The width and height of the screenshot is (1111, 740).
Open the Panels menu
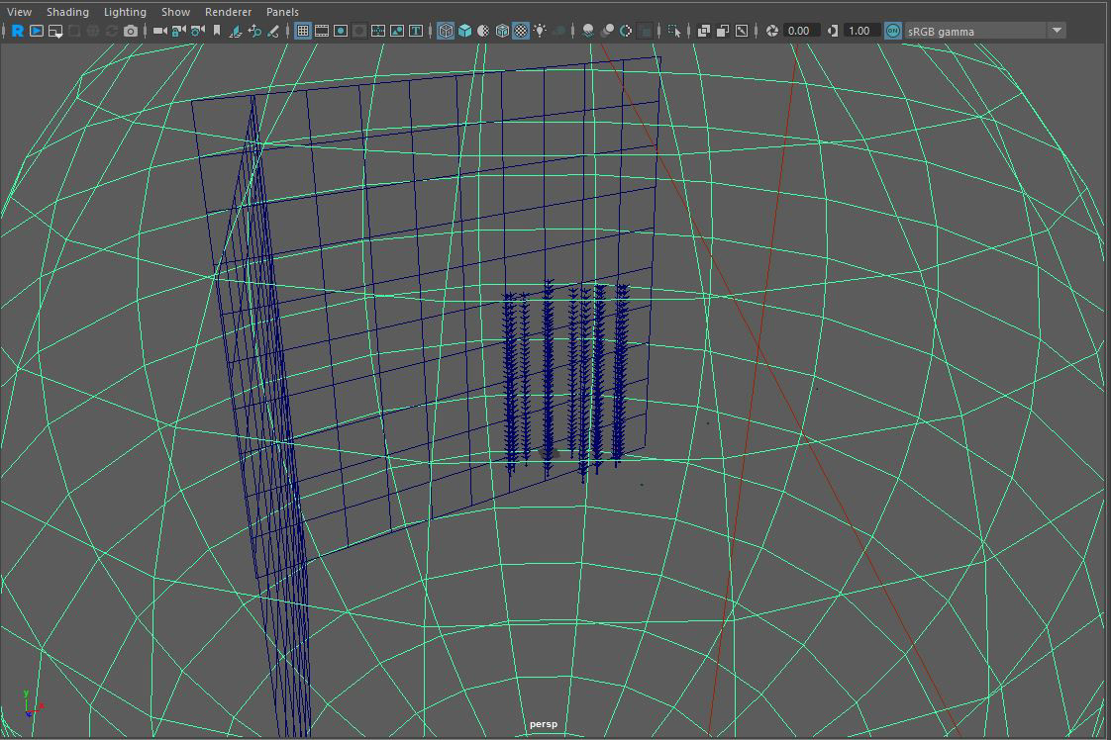click(x=283, y=11)
